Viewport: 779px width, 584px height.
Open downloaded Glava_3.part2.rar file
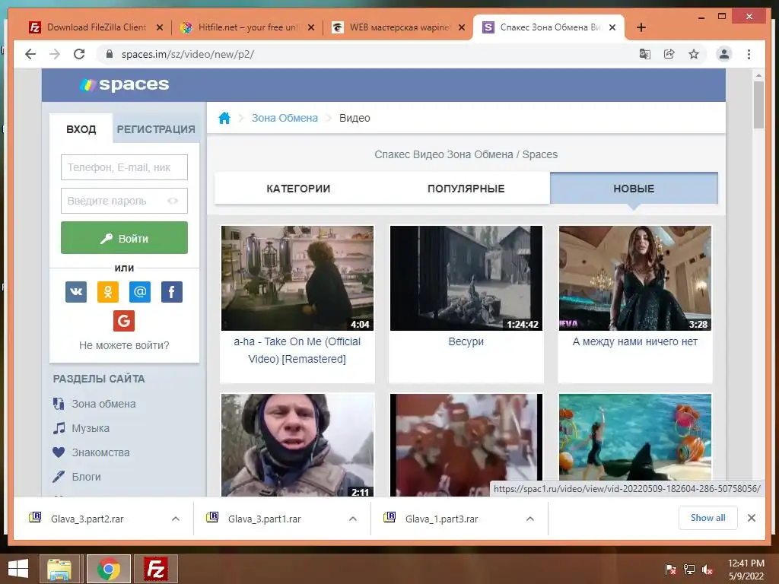[87, 519]
